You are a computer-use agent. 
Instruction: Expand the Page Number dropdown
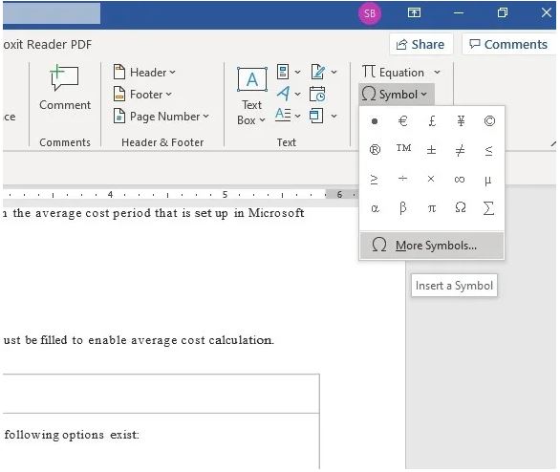pyautogui.click(x=161, y=117)
